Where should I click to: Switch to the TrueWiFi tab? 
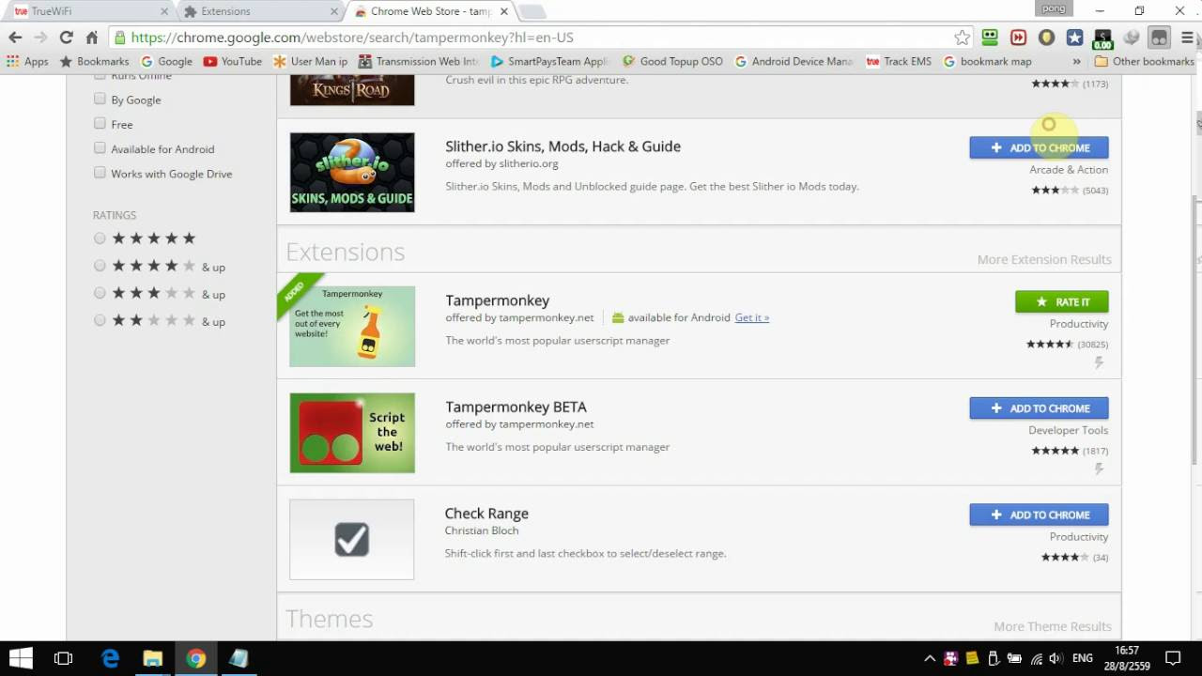[x=88, y=11]
